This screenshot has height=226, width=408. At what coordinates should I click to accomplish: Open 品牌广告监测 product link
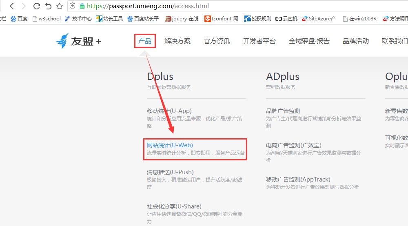(x=283, y=111)
